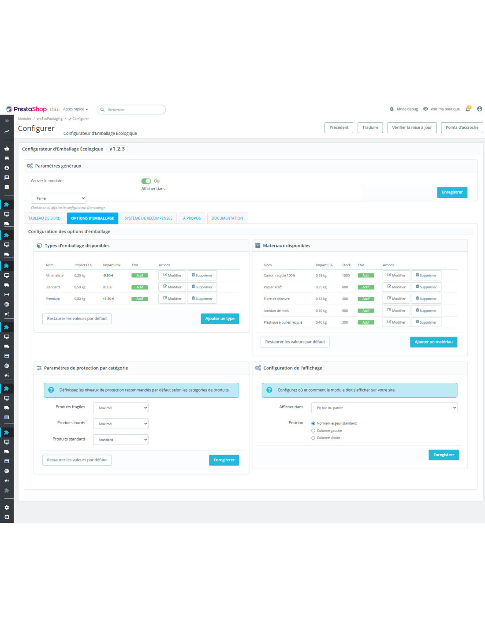Open the Tableau de bord tab
Image resolution: width=485 pixels, height=627 pixels.
click(45, 218)
